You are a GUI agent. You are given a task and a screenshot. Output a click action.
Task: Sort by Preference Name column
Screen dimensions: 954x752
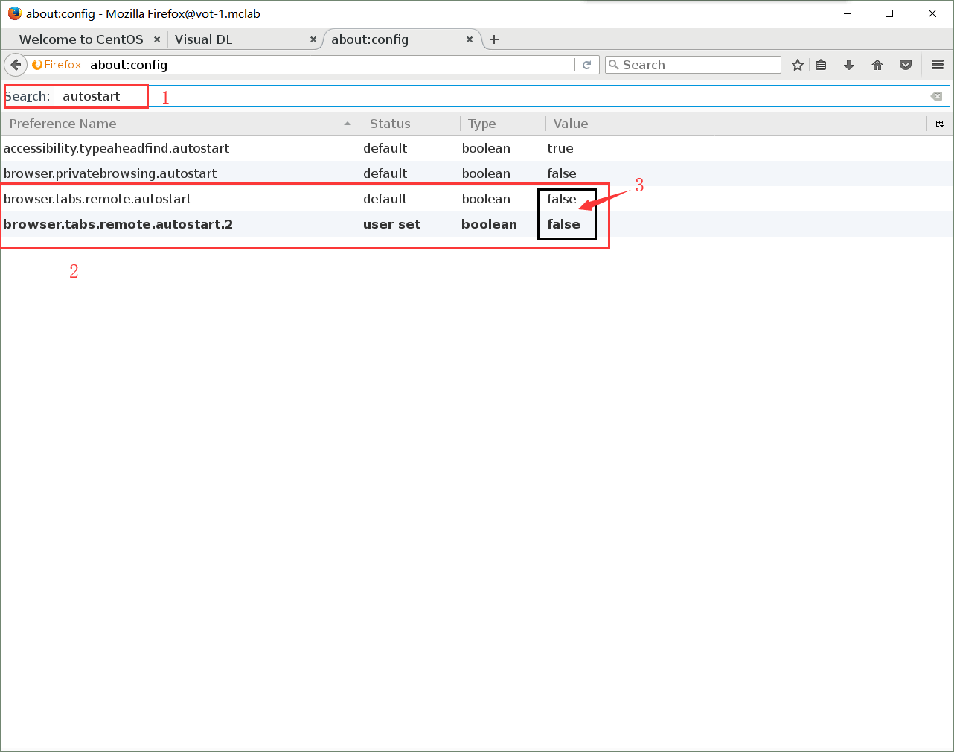click(180, 124)
